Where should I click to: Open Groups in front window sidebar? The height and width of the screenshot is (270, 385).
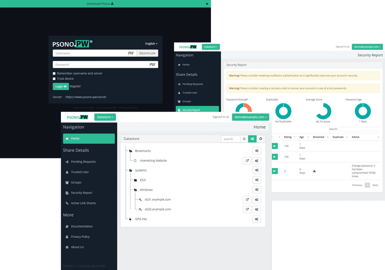tap(76, 182)
